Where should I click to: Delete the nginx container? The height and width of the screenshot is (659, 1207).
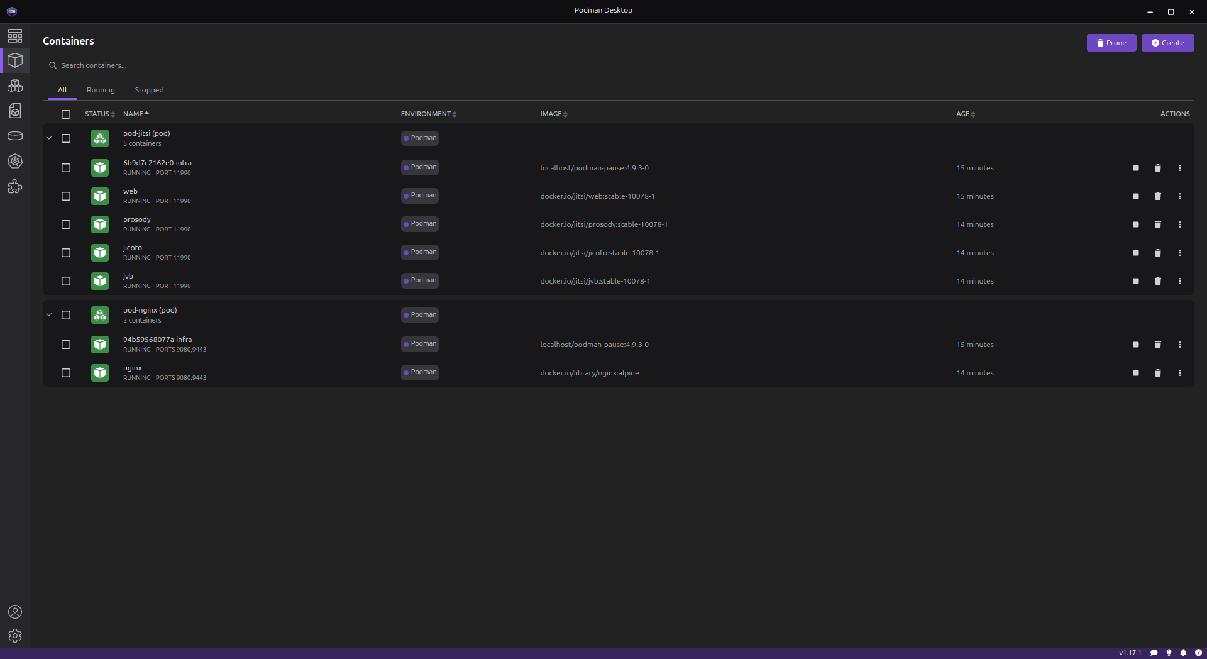coord(1158,373)
